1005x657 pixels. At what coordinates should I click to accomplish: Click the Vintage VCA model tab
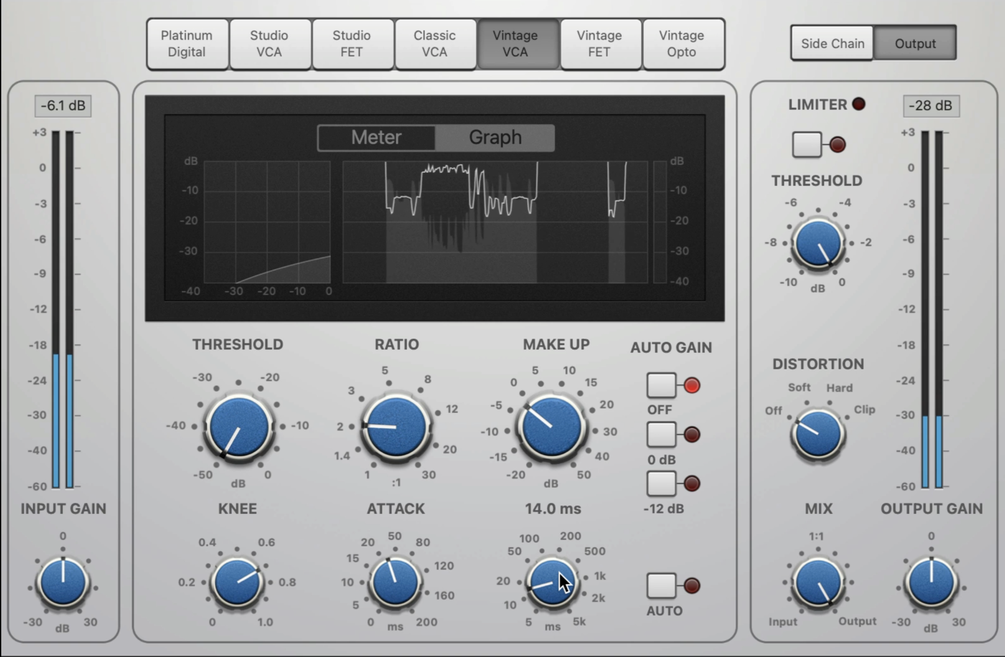(x=517, y=44)
